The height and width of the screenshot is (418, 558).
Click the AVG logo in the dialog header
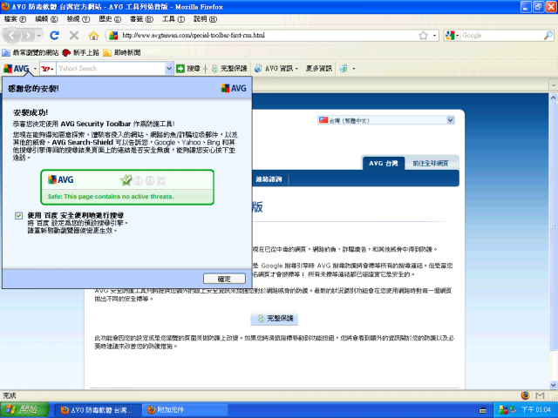[x=234, y=88]
